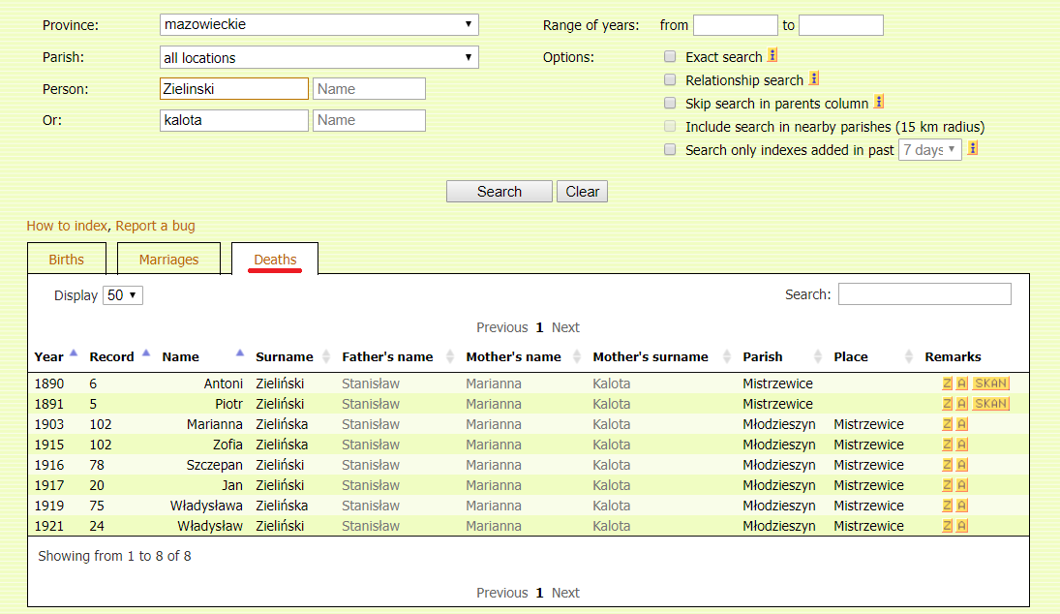Open the Report a bug link

point(155,226)
